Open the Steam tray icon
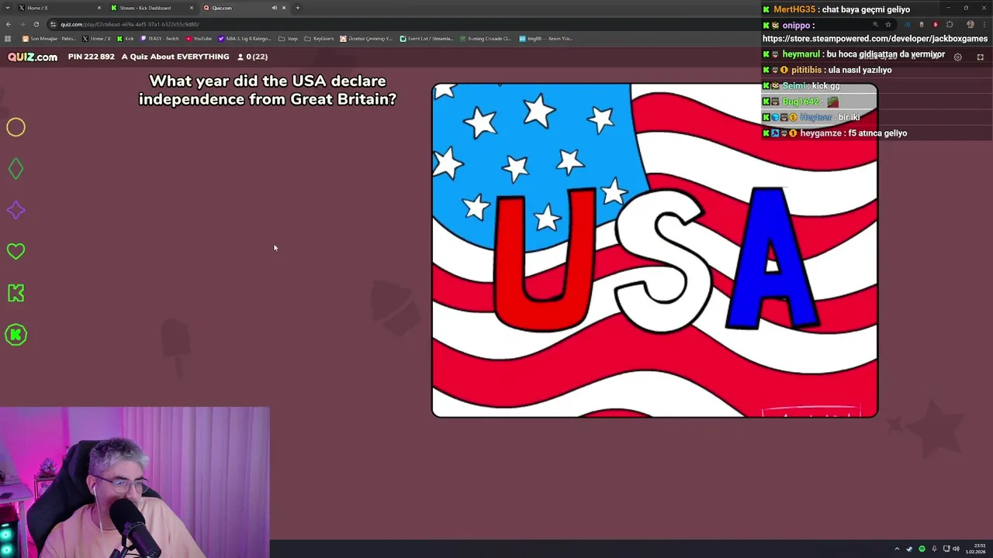This screenshot has width=993, height=558. pos(909,549)
